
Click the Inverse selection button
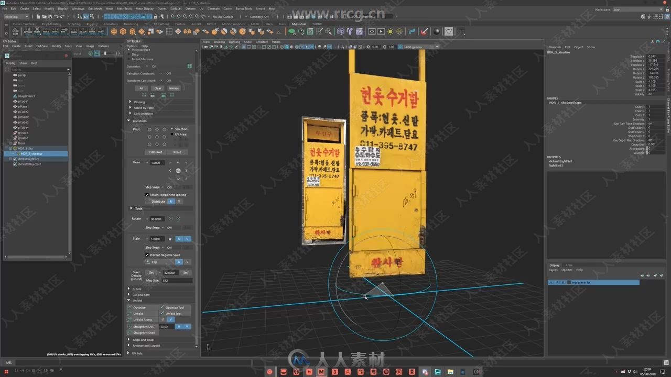[x=174, y=88]
